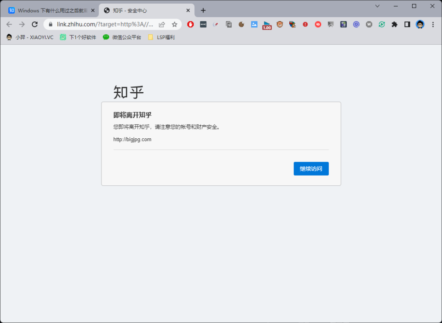
Task: Click the red stop-hand ad blocker extension
Action: 191,25
